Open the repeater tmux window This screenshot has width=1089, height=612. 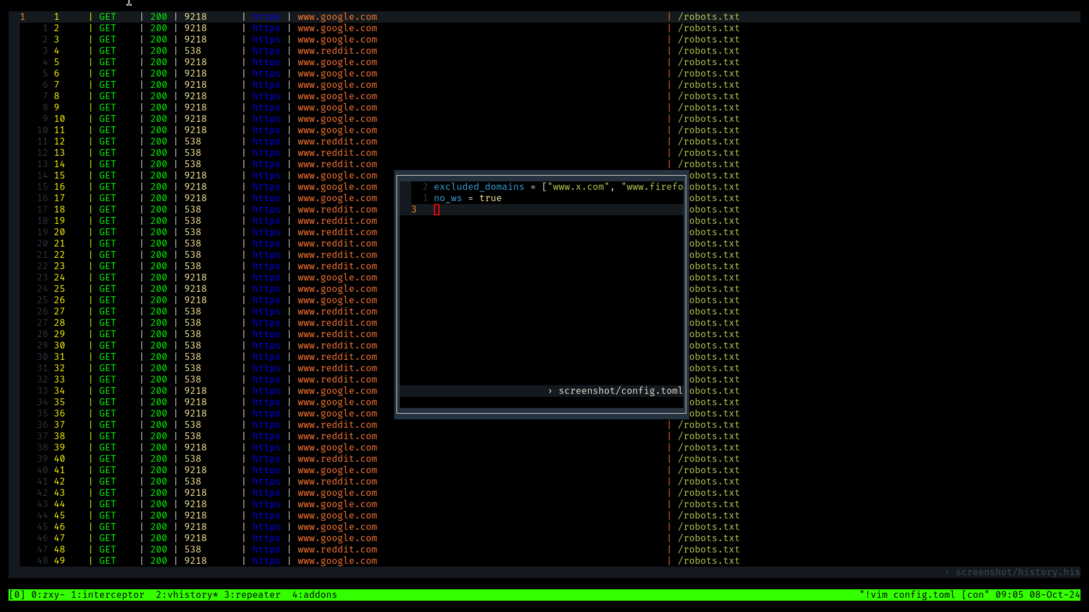click(x=252, y=594)
